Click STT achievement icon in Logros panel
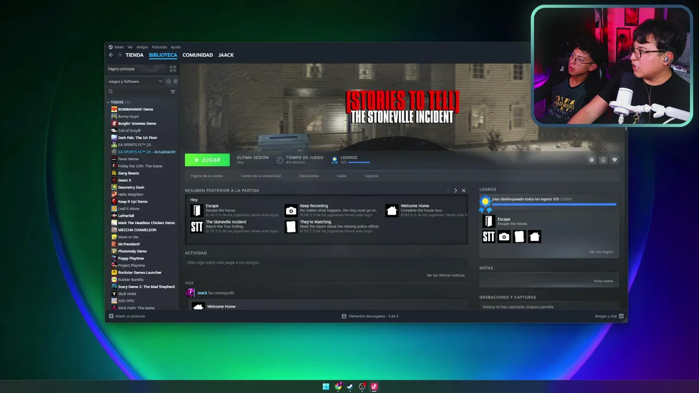Screen dimensions: 699x393 (x=489, y=236)
